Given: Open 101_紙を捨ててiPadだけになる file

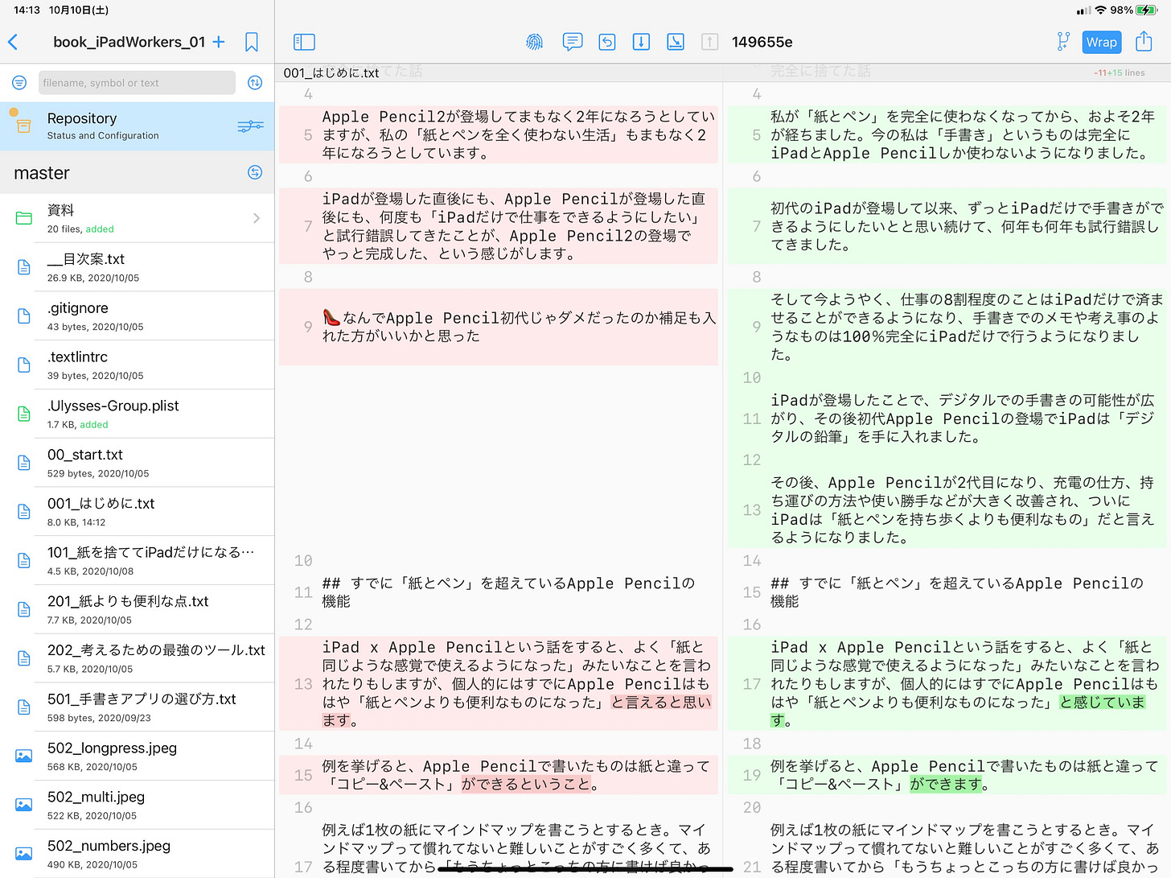Looking at the screenshot, I should click(137, 560).
